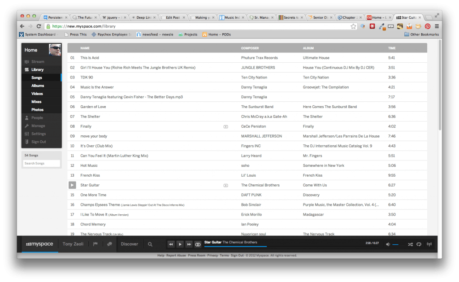The width and height of the screenshot is (459, 282).
Task: Open the Other Bookmarks folder
Action: click(421, 35)
